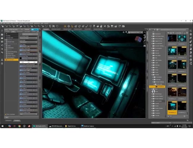Viewport: 193px width, 148px height.
Task: Toggle the Draw Dome On switch
Action: point(29,46)
